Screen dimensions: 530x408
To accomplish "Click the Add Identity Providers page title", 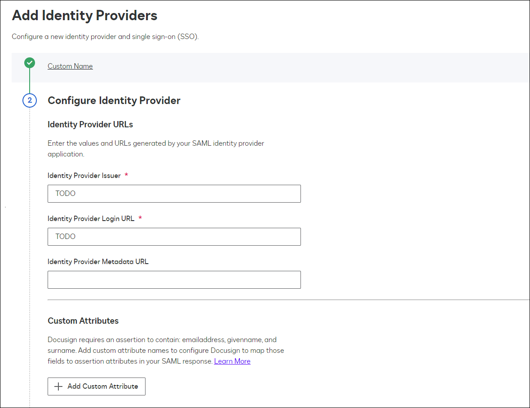I will [84, 15].
